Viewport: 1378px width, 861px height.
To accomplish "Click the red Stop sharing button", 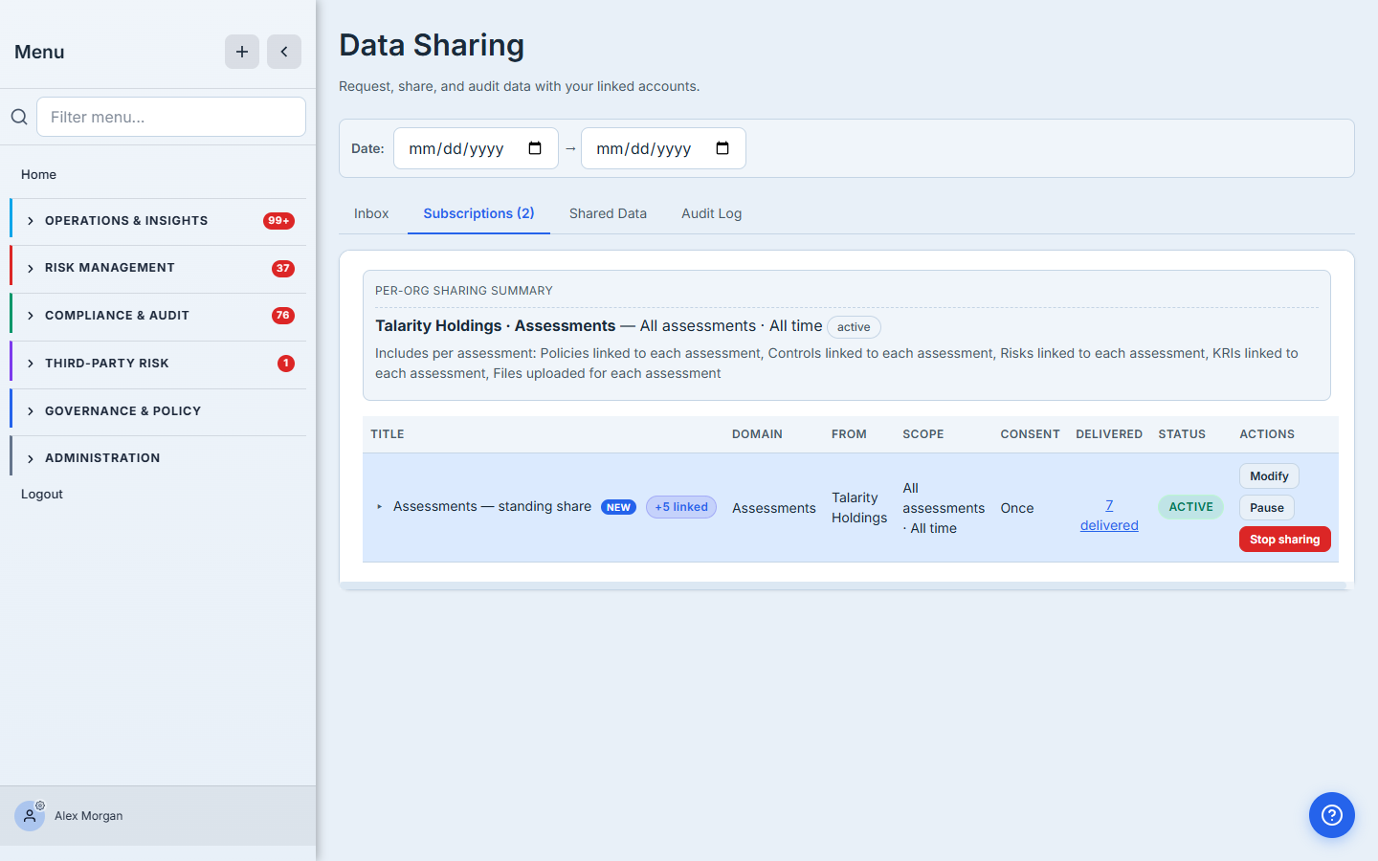I will (1284, 540).
